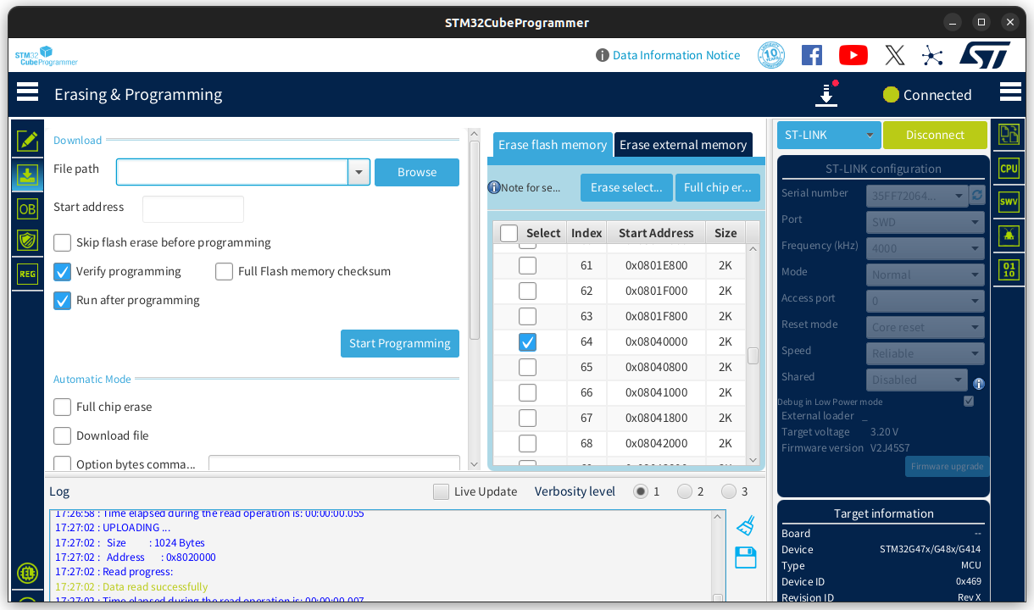Screen dimensions: 1034x610
Task: Open the device comparison icon in right sidebar
Action: [1009, 134]
